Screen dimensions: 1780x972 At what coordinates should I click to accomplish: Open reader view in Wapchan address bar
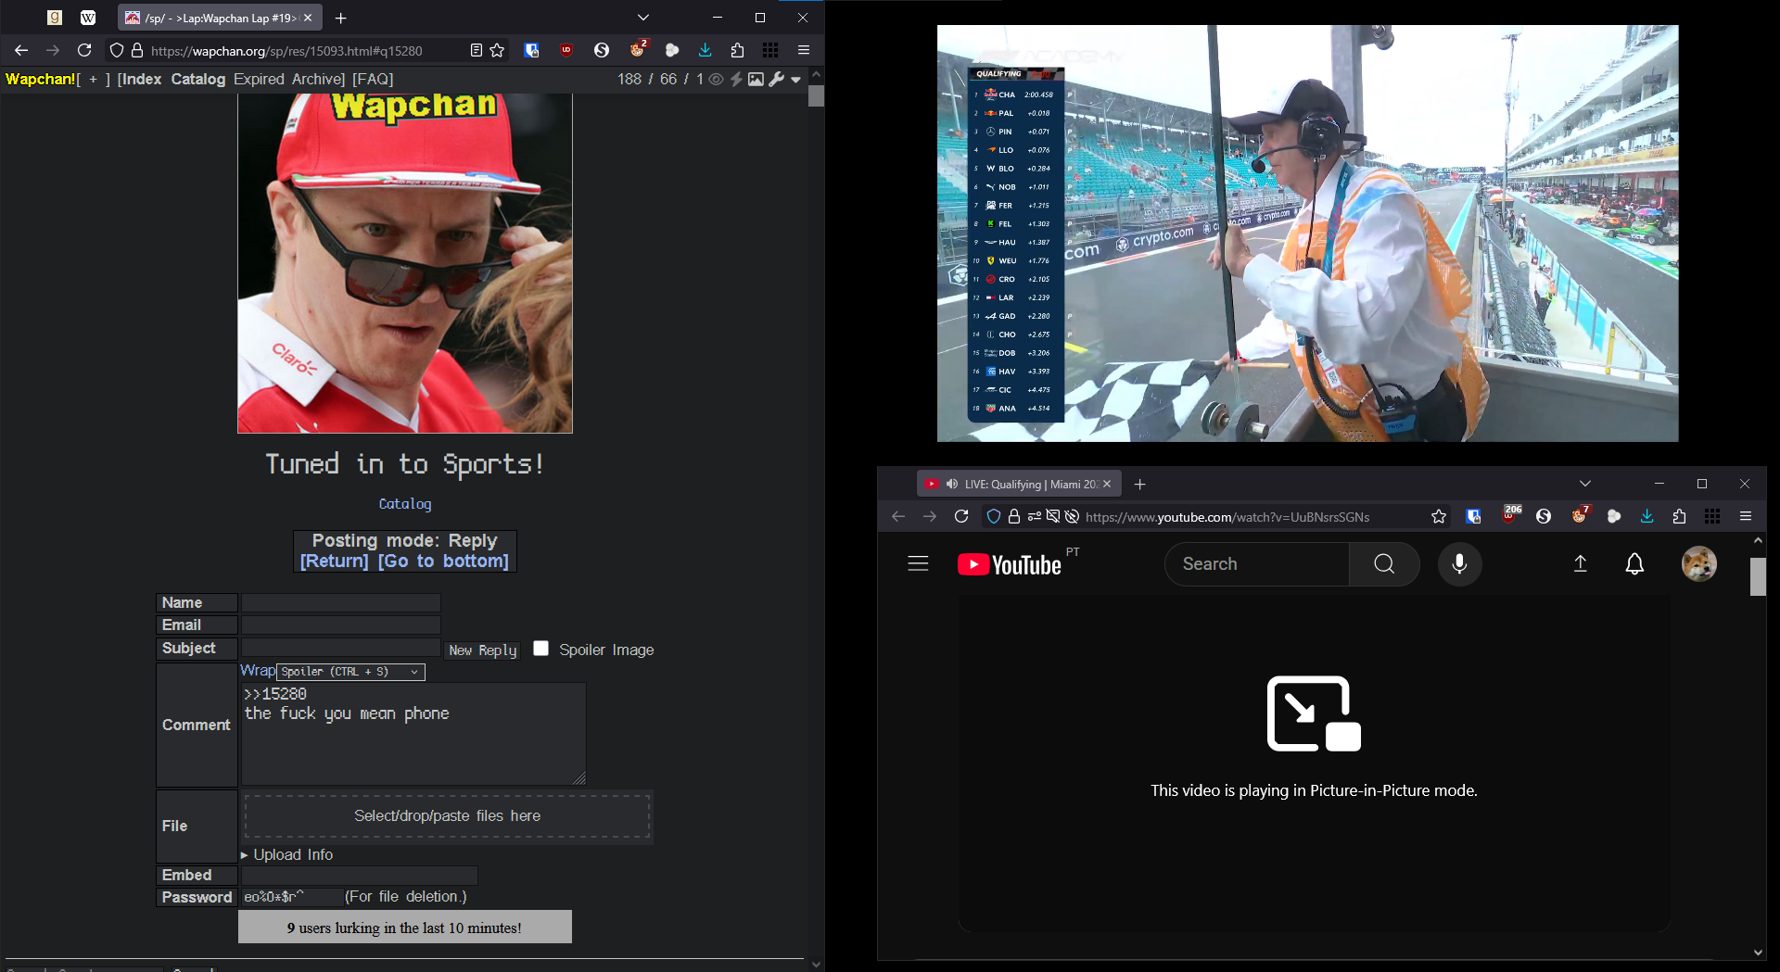coord(476,50)
